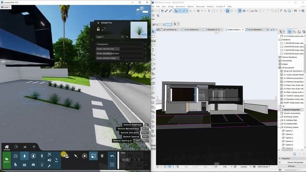The image size is (306, 172).
Task: Select the Indoor chair category icon
Action: (16, 165)
